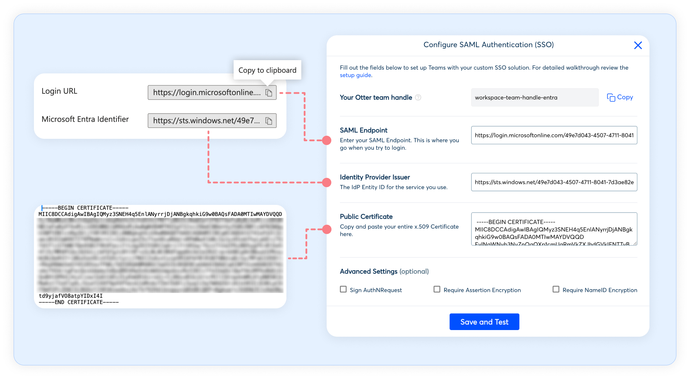The image size is (690, 379).
Task: Click the Microsoft Entra Identifier text box
Action: click(x=206, y=121)
